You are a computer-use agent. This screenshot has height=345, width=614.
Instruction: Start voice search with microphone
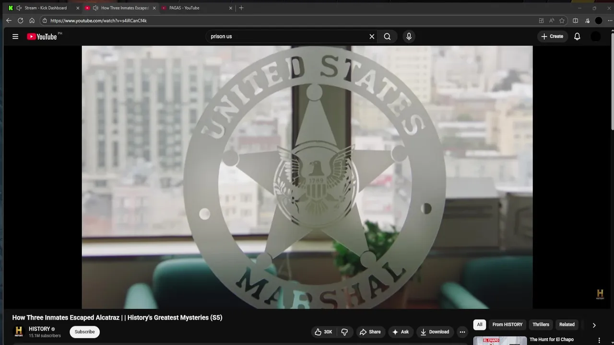click(x=409, y=36)
